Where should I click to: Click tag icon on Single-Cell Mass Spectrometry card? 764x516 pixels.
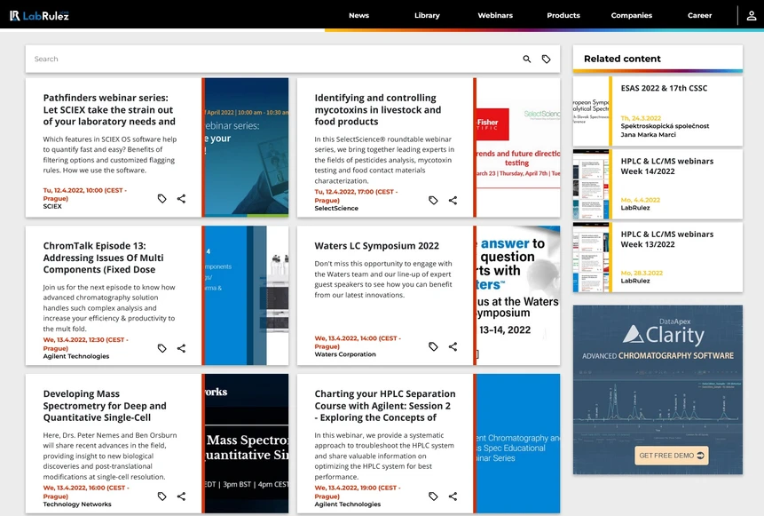[161, 496]
